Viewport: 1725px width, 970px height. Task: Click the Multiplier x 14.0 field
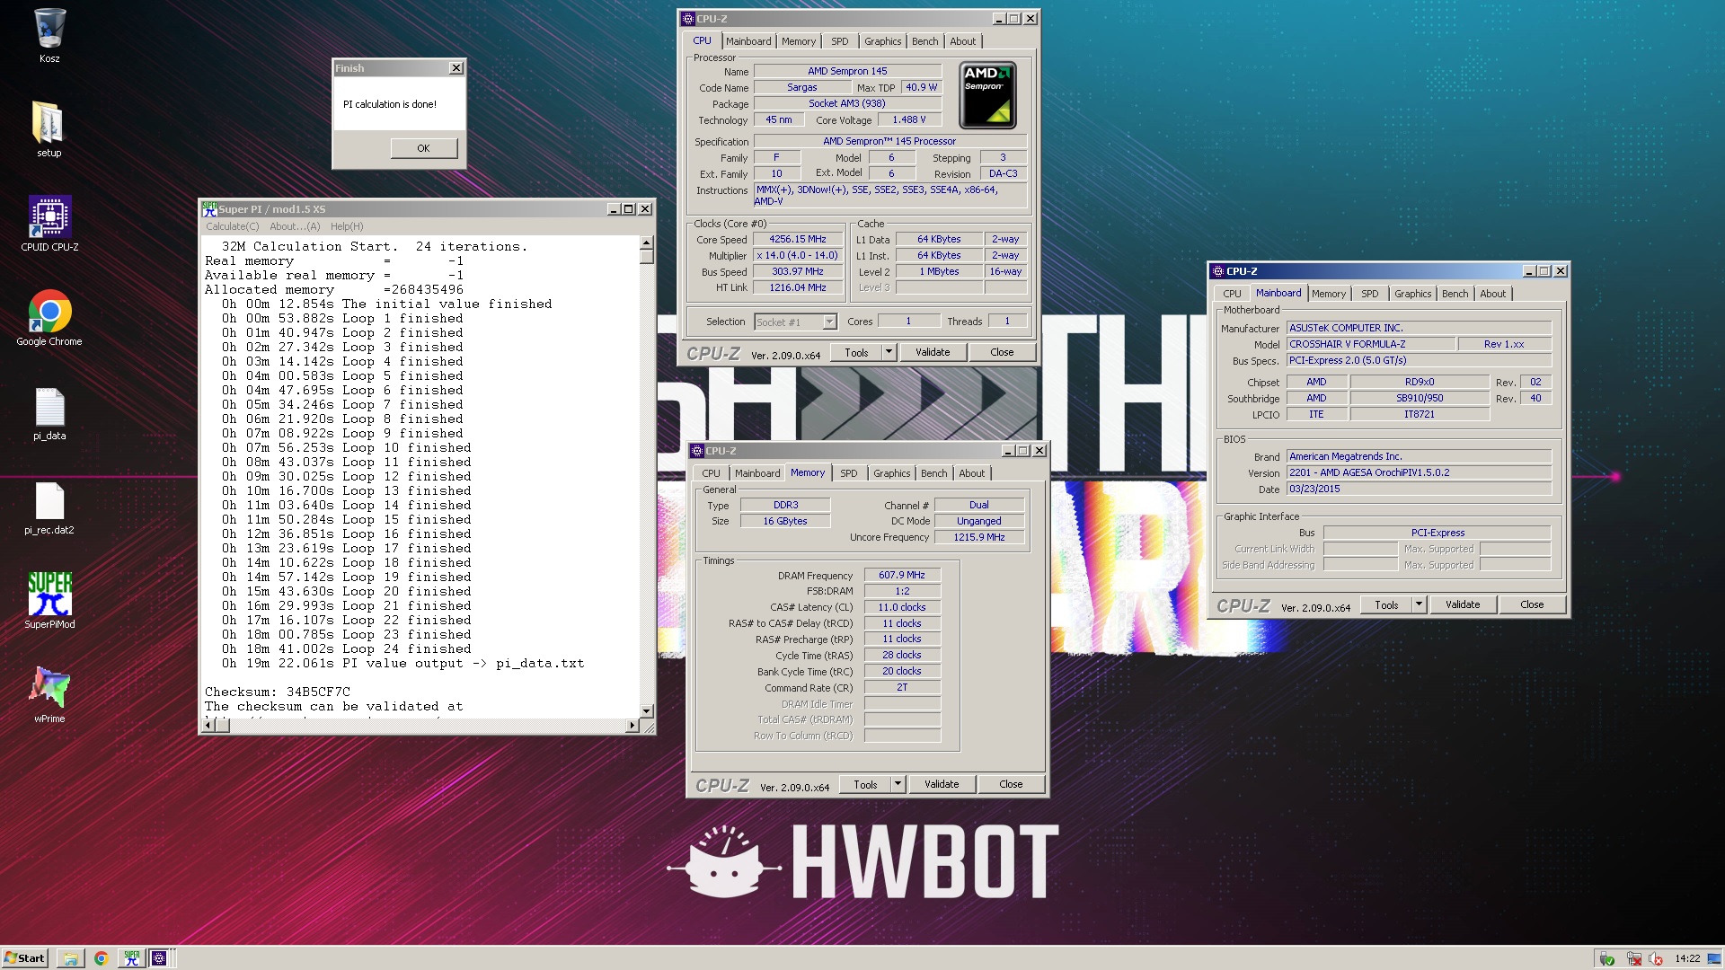click(798, 256)
